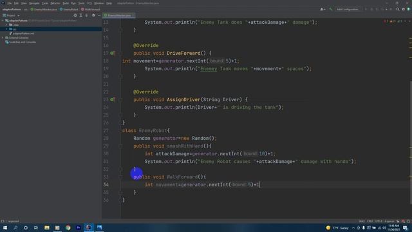Click the editor vertical scrollbar

click(411, 142)
